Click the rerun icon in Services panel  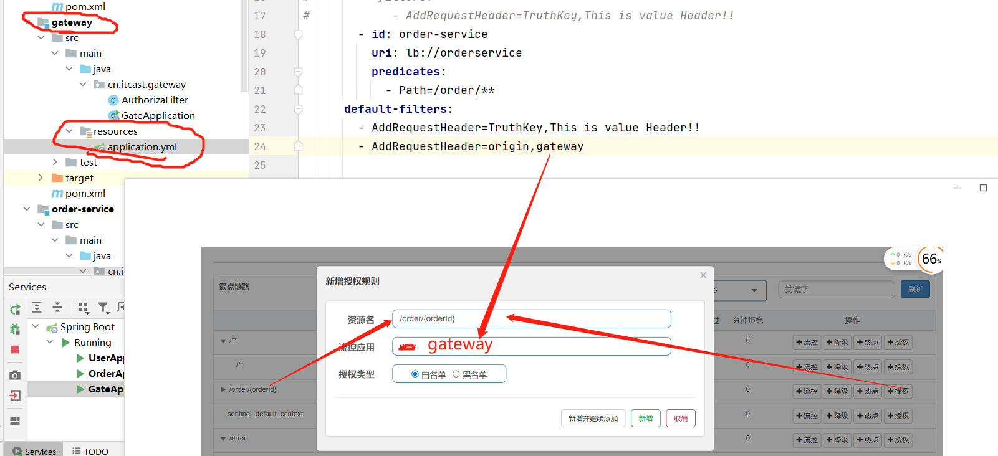click(16, 309)
